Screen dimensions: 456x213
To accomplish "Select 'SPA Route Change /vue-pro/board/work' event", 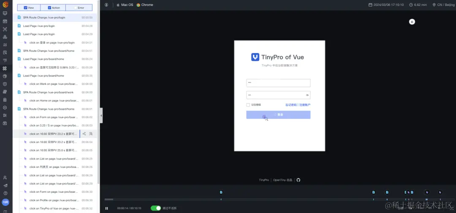I will tap(48, 92).
